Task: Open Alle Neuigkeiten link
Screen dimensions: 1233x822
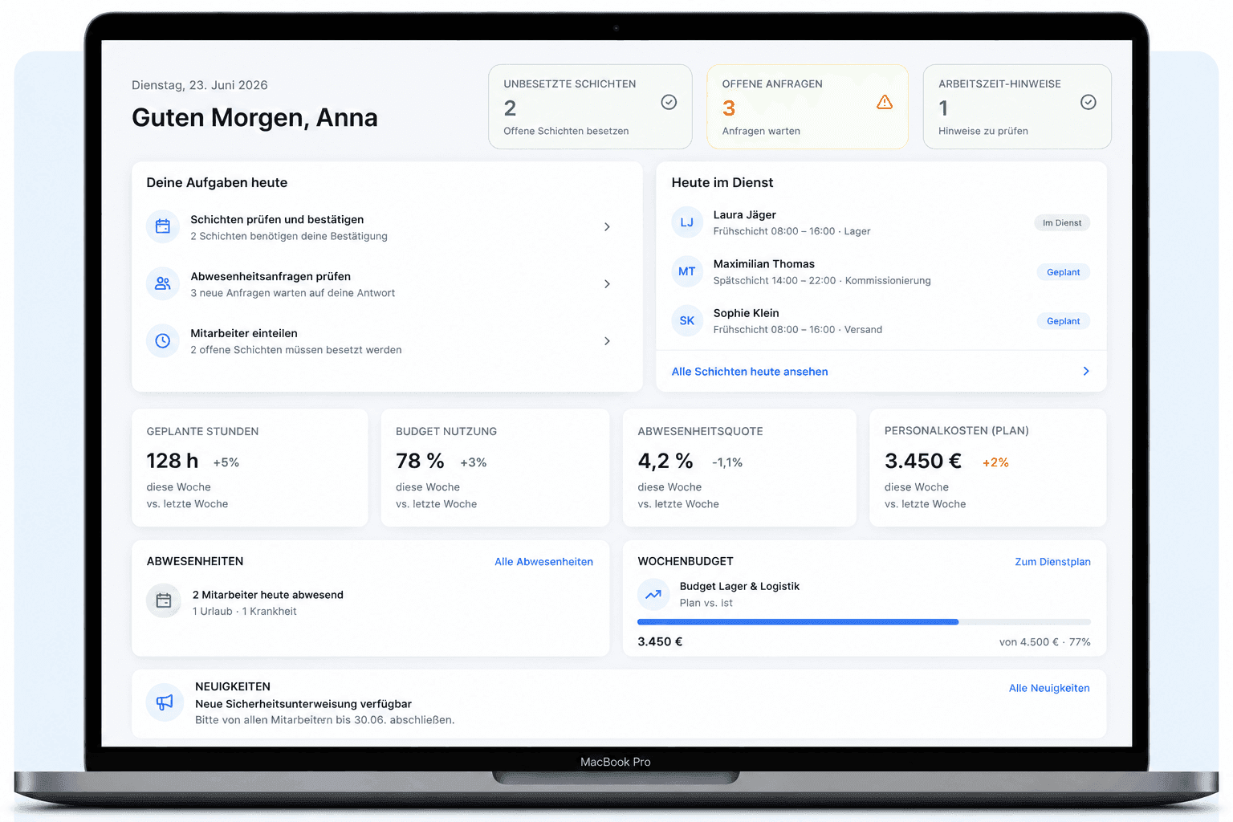Action: pyautogui.click(x=1049, y=688)
